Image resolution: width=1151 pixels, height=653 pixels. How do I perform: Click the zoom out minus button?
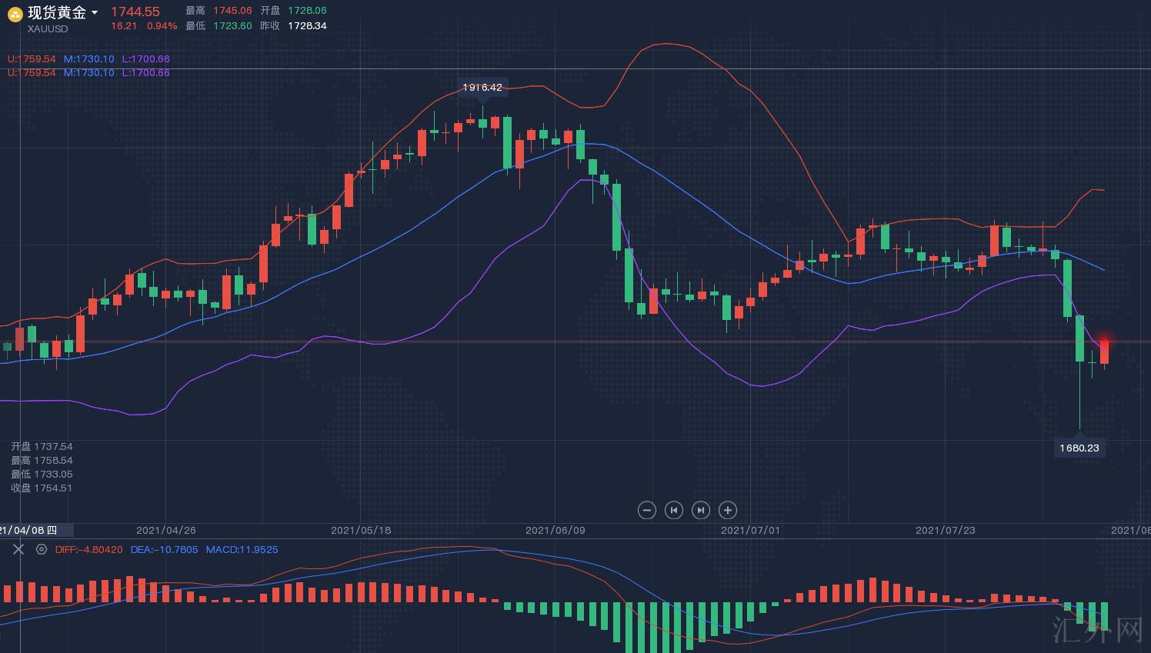(x=647, y=510)
